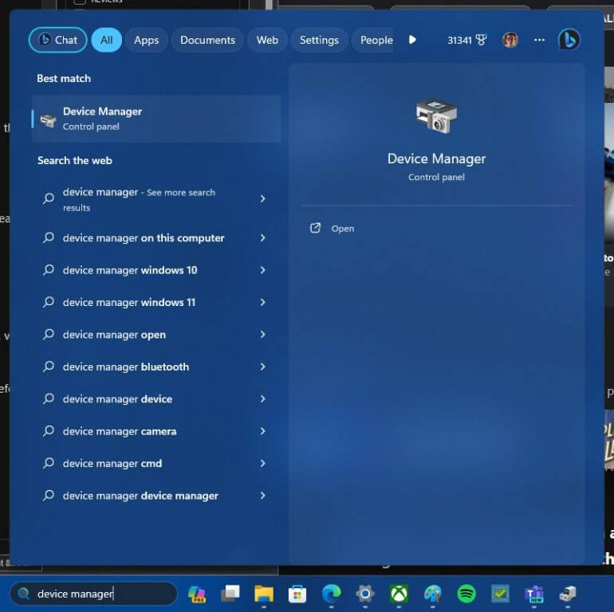The height and width of the screenshot is (612, 614).
Task: Expand chevron for 'device manager open'
Action: pyautogui.click(x=263, y=334)
